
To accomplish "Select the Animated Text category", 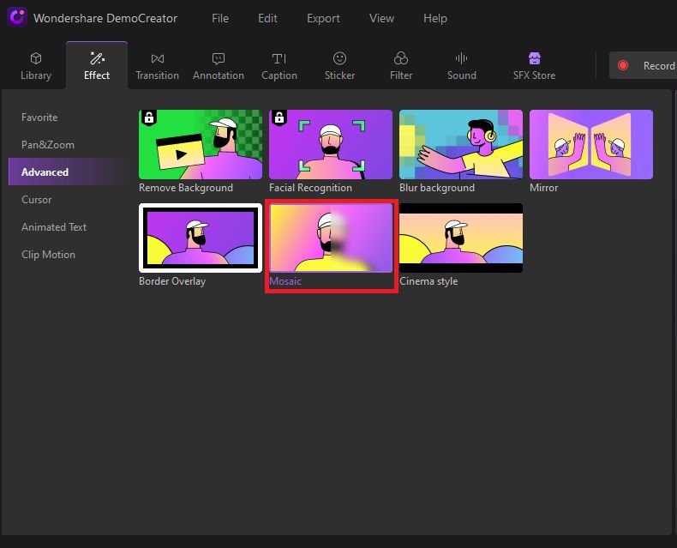I will 54,227.
